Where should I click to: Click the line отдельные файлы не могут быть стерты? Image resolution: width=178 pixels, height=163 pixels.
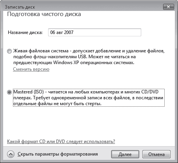pos(57,104)
